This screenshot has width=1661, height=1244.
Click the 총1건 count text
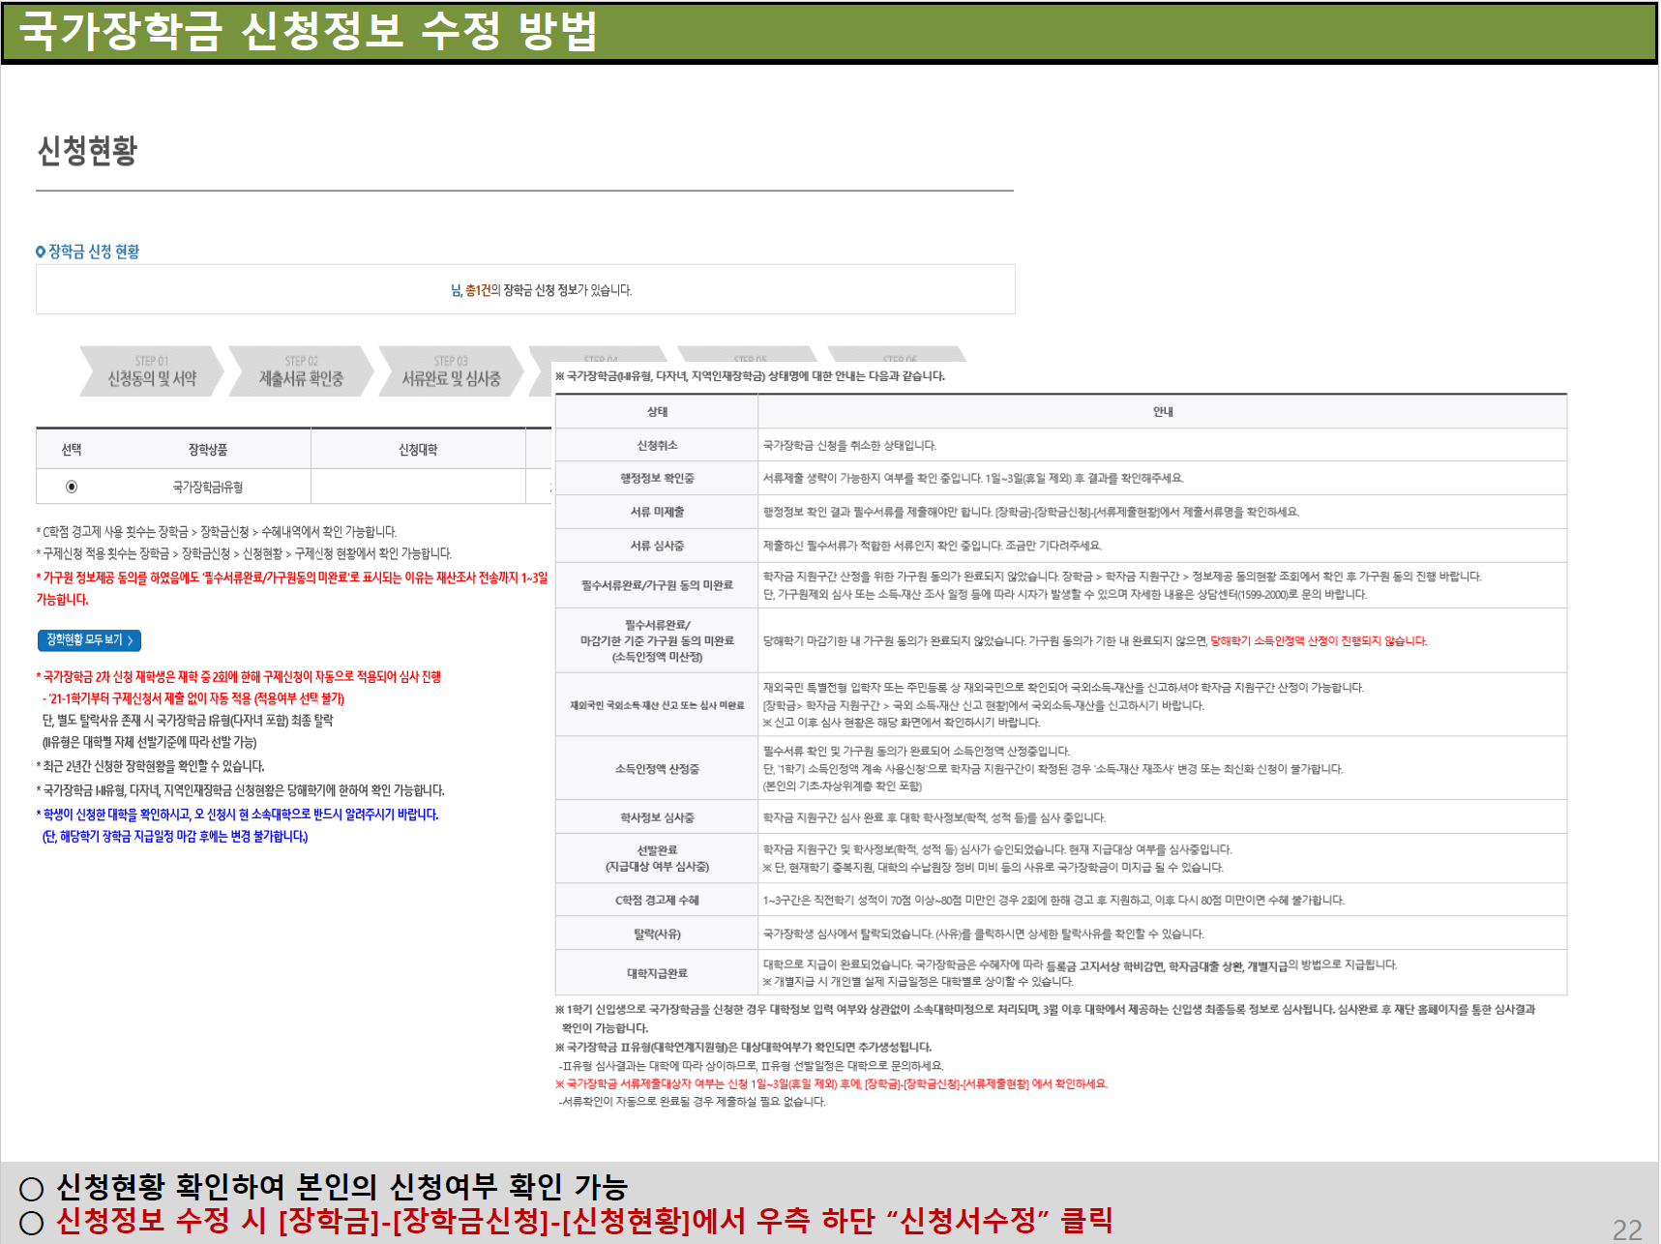point(478,290)
